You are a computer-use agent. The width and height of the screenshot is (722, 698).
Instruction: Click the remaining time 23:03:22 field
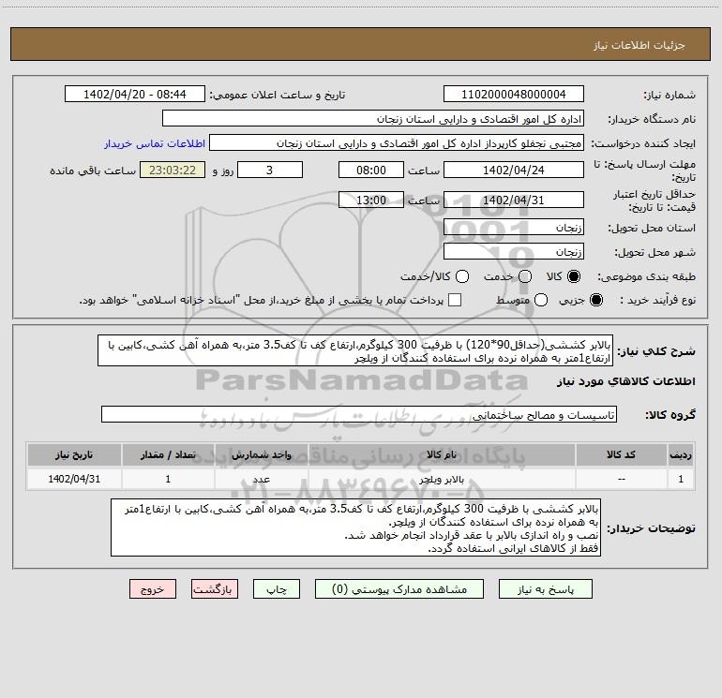[173, 171]
